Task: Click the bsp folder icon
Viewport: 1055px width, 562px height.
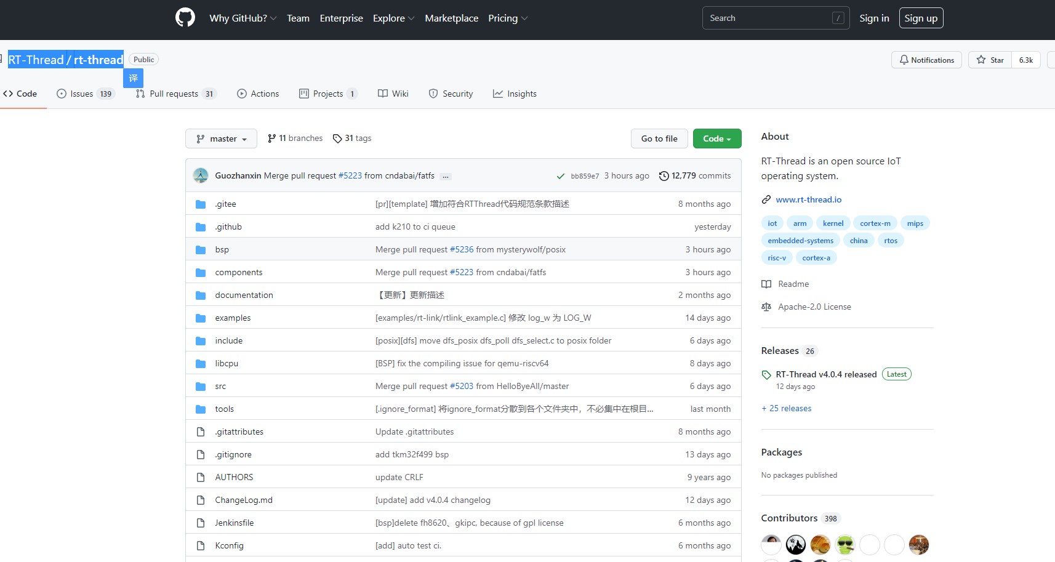Action: point(201,249)
